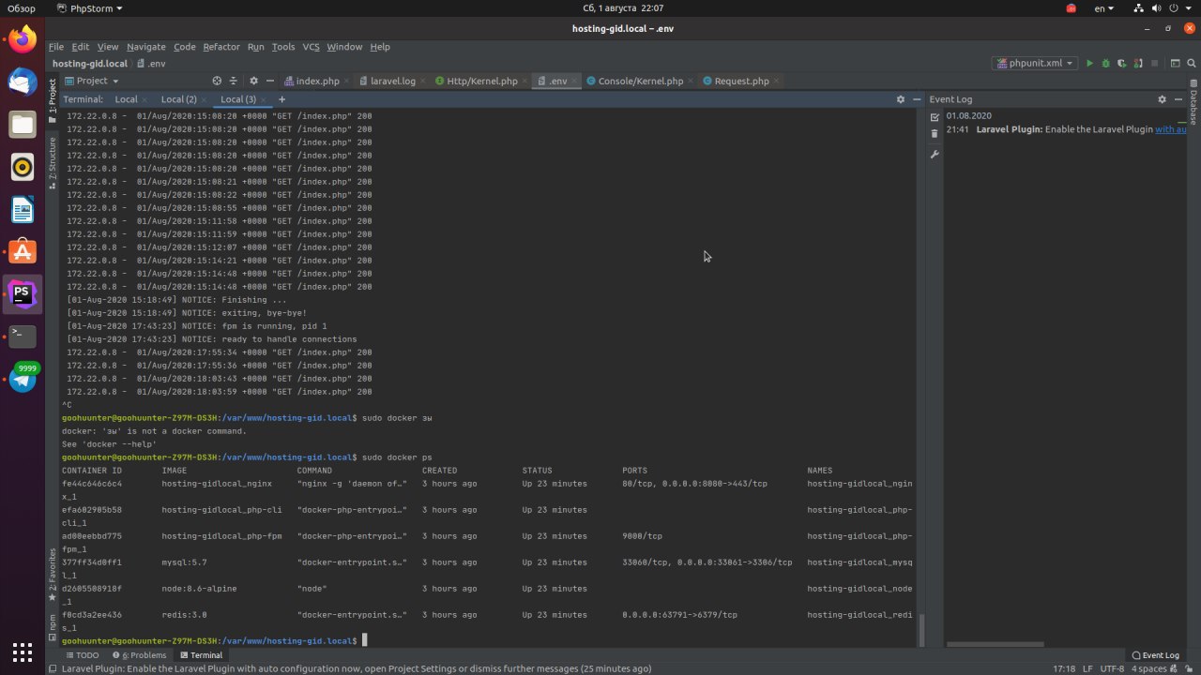Open Thunderbird mail from the dock

click(23, 82)
